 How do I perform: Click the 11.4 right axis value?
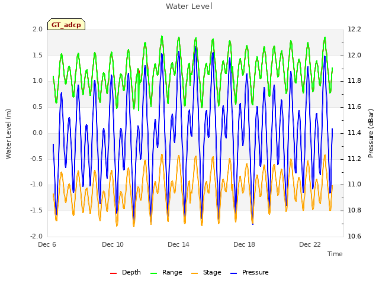point(354,133)
